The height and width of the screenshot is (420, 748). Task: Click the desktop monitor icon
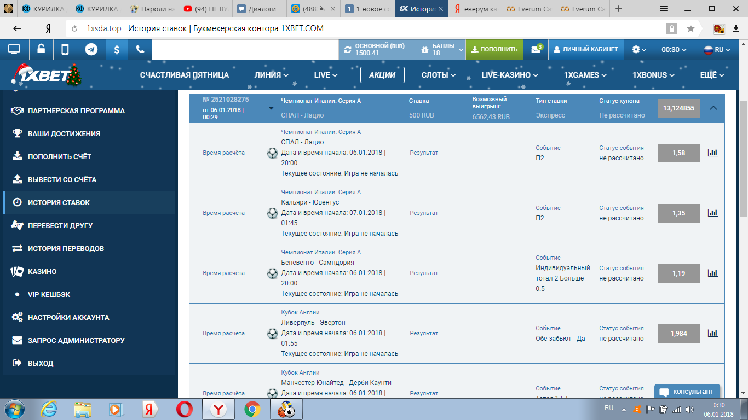(x=14, y=49)
